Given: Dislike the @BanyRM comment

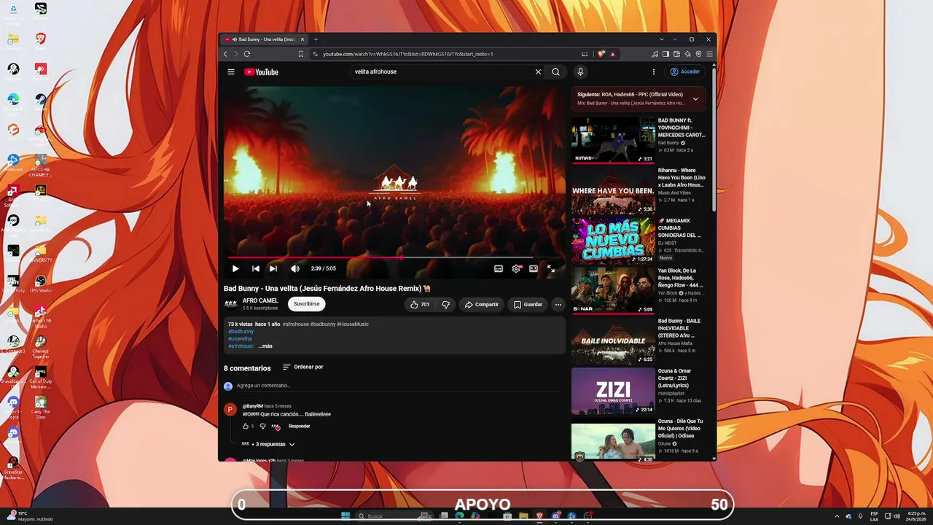Looking at the screenshot, I should tap(262, 426).
